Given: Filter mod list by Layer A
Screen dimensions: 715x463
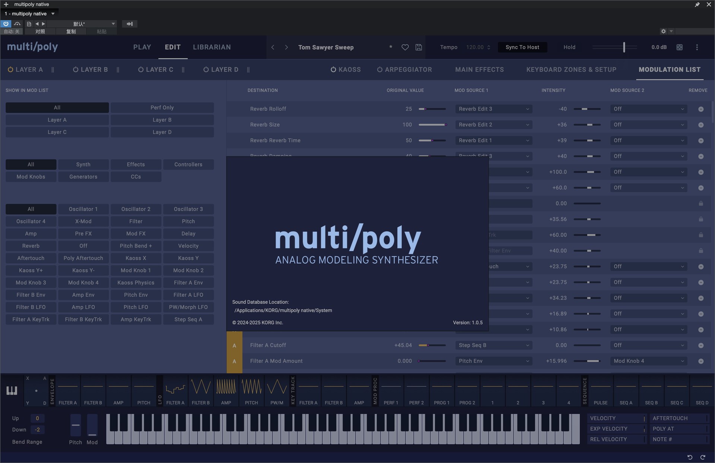Looking at the screenshot, I should (57, 120).
